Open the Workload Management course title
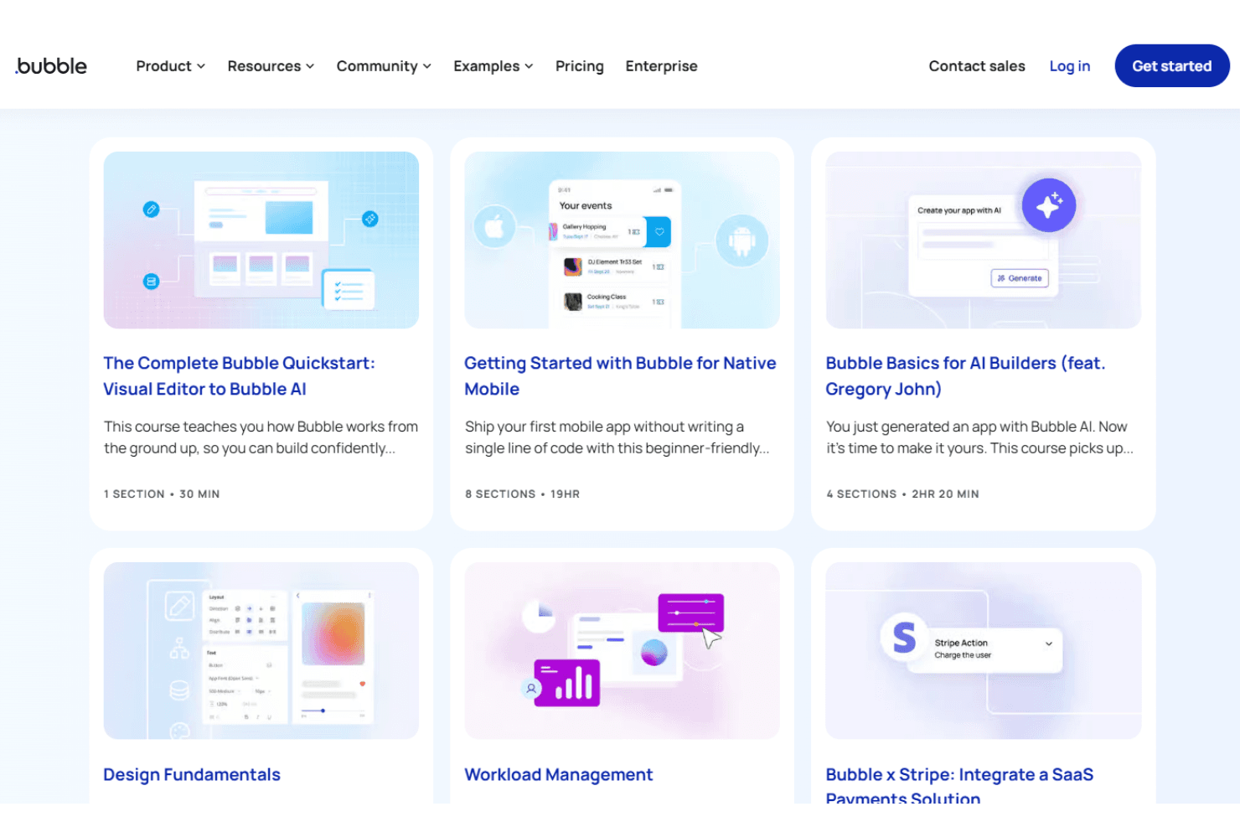Image resolution: width=1240 pixels, height=827 pixels. [559, 775]
